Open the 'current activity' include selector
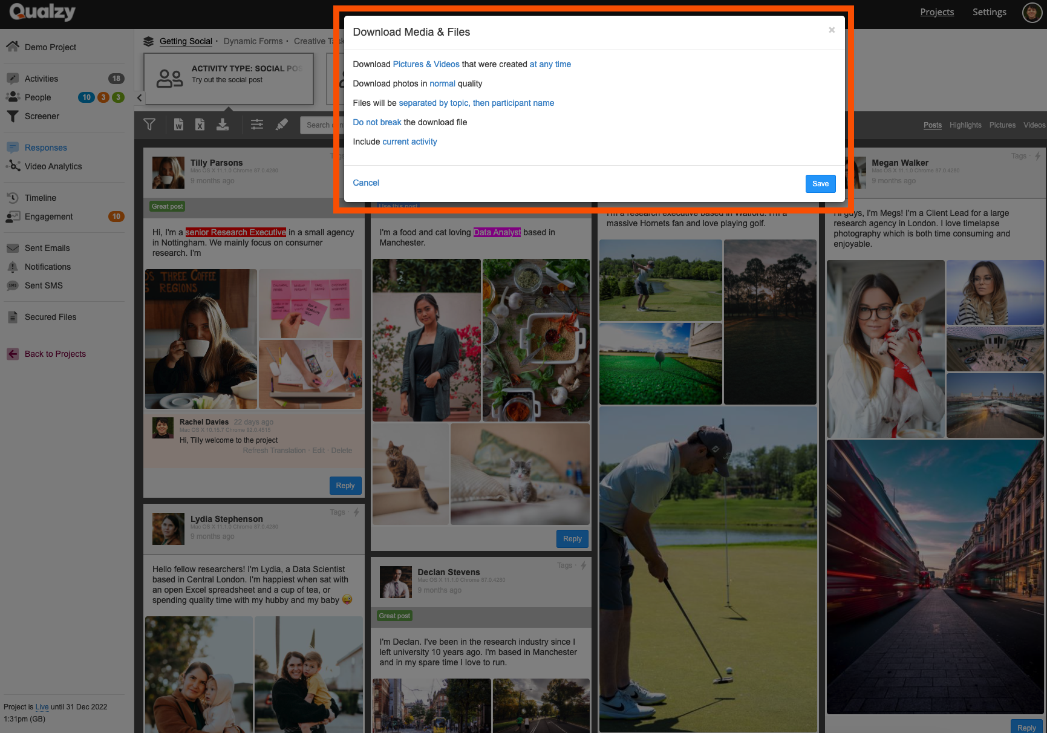 click(x=409, y=142)
